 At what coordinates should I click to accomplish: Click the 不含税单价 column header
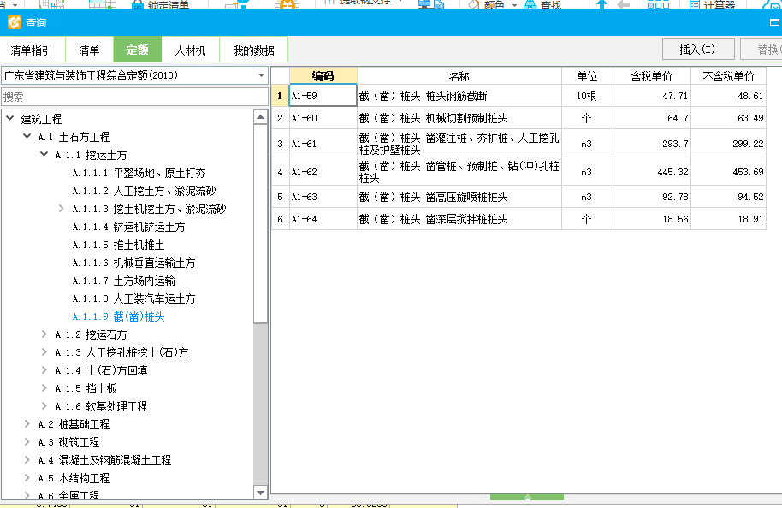[728, 76]
